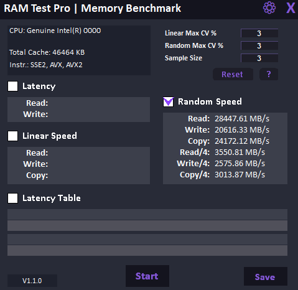Start the memory benchmark
The image size is (298, 290).
coord(147,276)
